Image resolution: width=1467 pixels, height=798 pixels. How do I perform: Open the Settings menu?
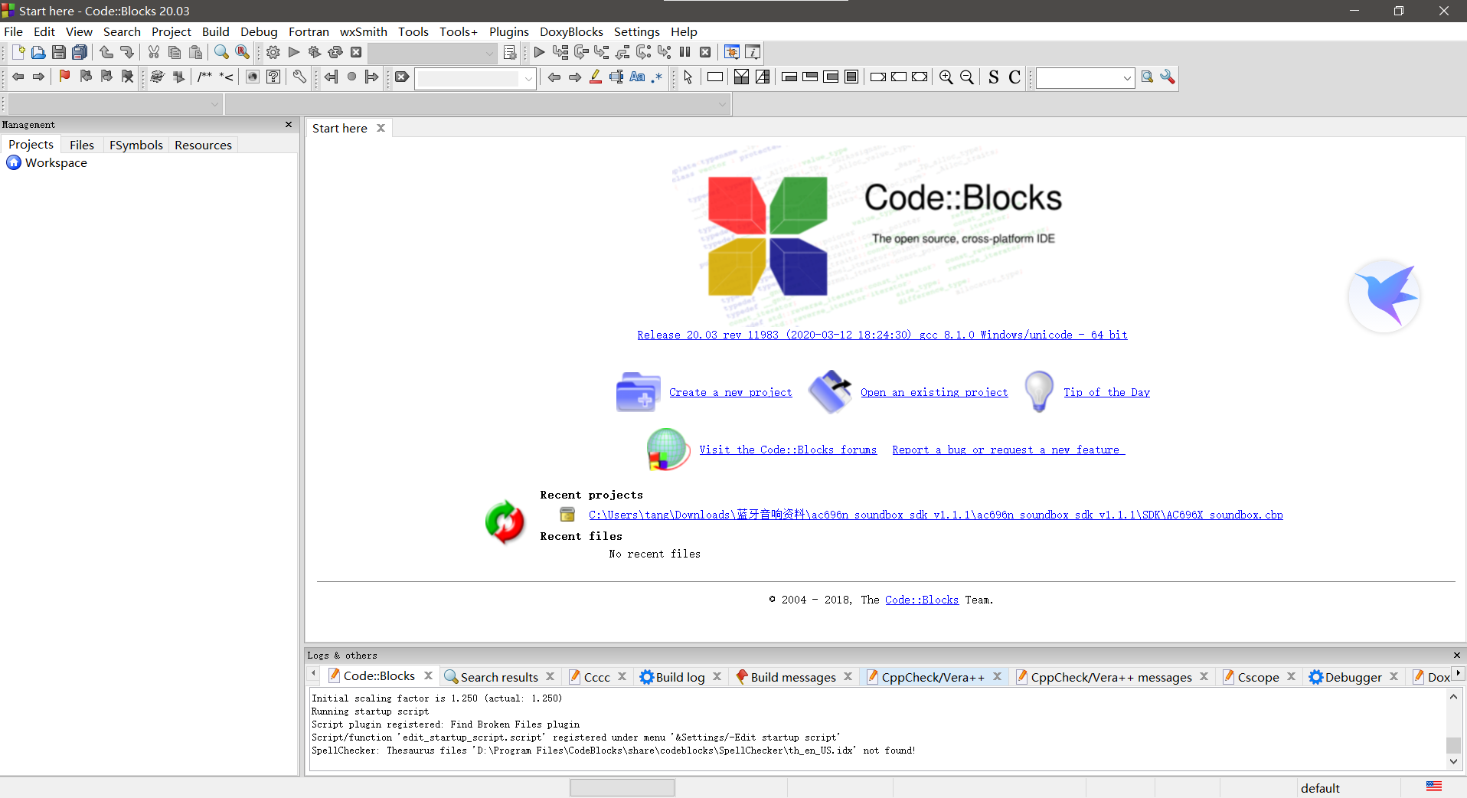tap(636, 31)
